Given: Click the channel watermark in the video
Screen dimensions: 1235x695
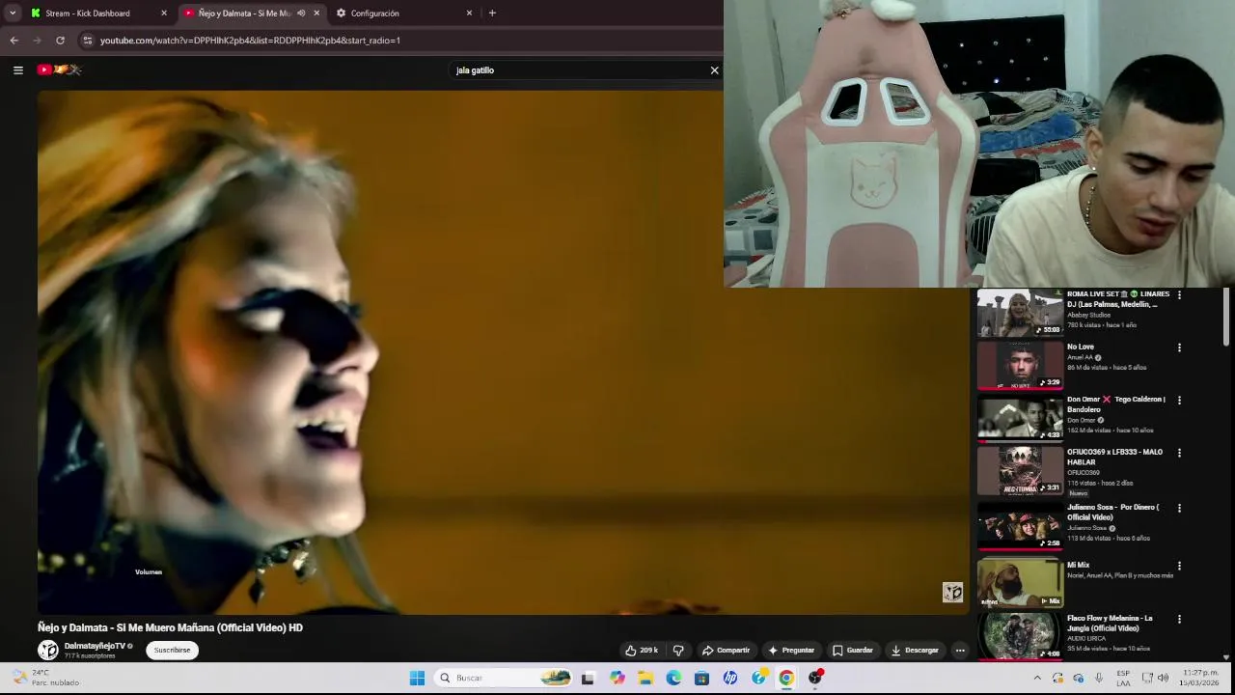Looking at the screenshot, I should point(952,593).
